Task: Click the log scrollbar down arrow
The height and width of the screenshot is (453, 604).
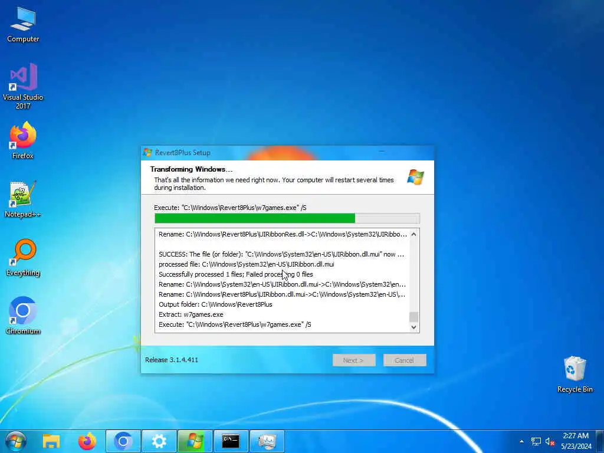Action: (x=413, y=327)
